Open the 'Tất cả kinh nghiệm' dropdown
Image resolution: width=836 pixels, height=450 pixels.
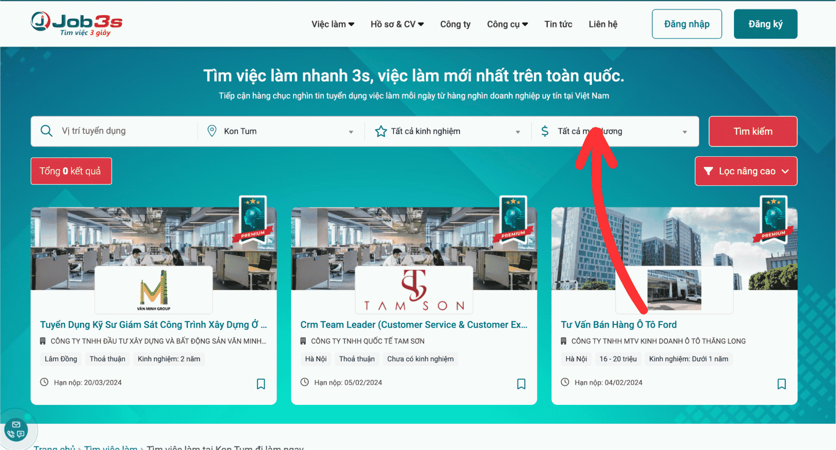pos(519,132)
